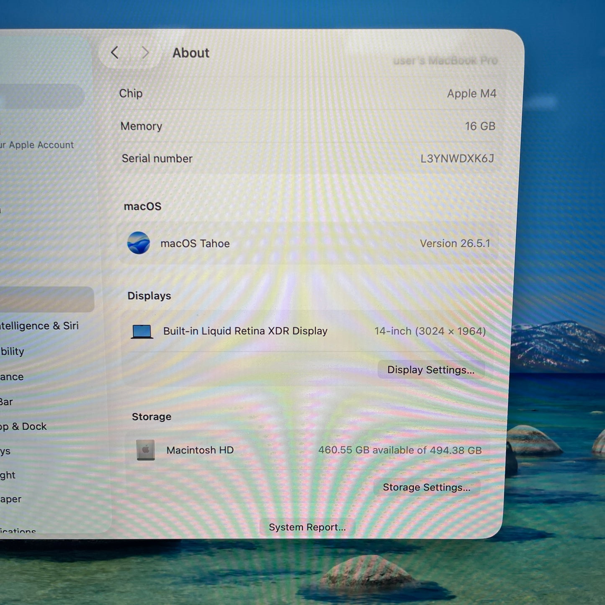Click the Displays section heading
605x605 pixels.
(x=149, y=296)
